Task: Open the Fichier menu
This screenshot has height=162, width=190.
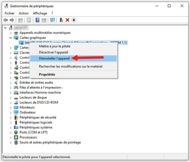Action: pos(10,13)
